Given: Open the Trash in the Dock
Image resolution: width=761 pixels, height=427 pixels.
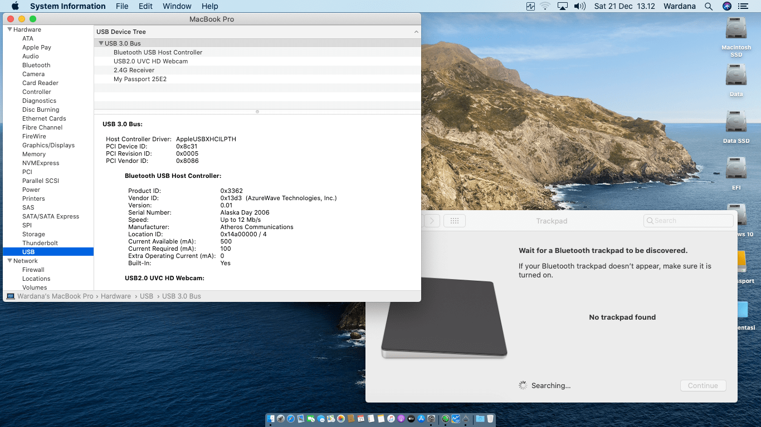Looking at the screenshot, I should [x=490, y=419].
